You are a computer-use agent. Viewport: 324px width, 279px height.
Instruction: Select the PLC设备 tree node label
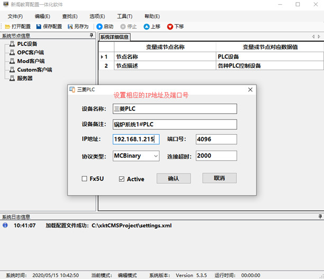(x=27, y=44)
